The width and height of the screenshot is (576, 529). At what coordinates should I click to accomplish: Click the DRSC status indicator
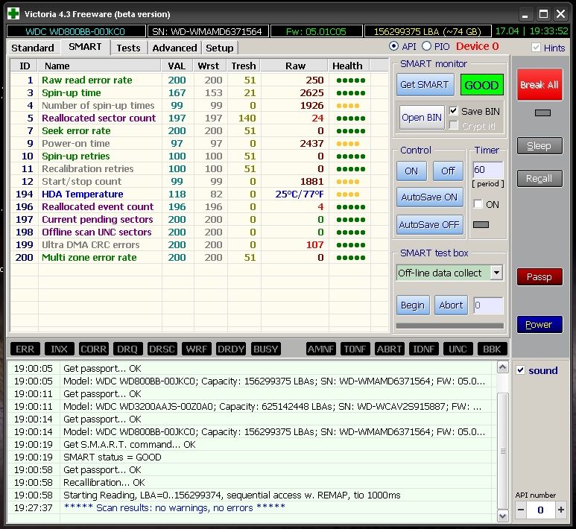162,349
